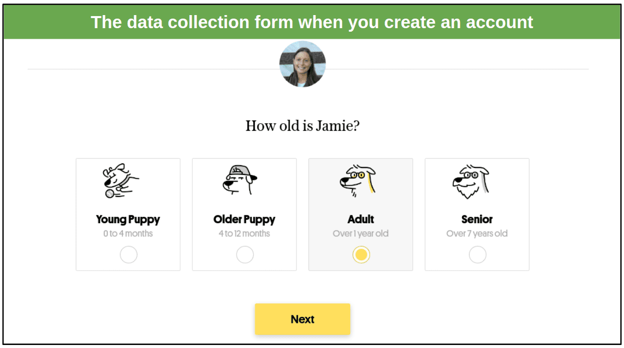
Task: Click the yellow Next button
Action: (302, 319)
